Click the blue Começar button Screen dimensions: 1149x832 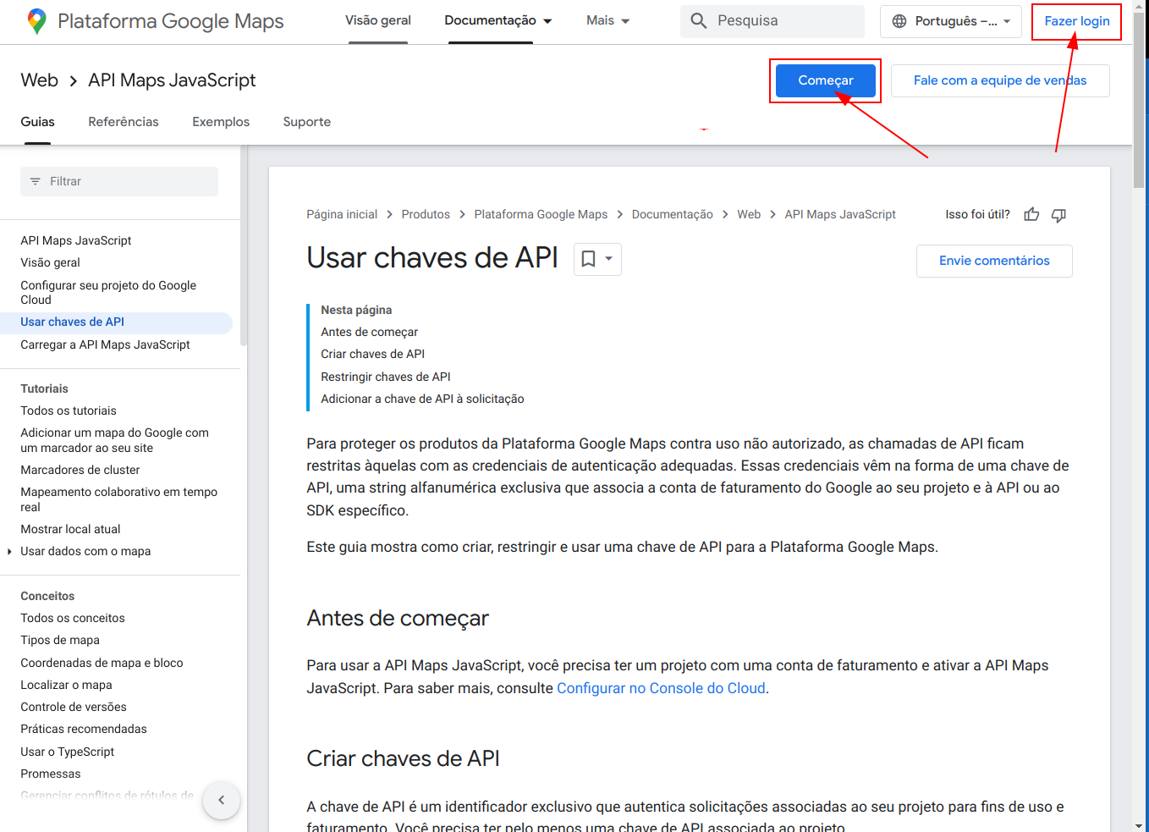coord(826,80)
